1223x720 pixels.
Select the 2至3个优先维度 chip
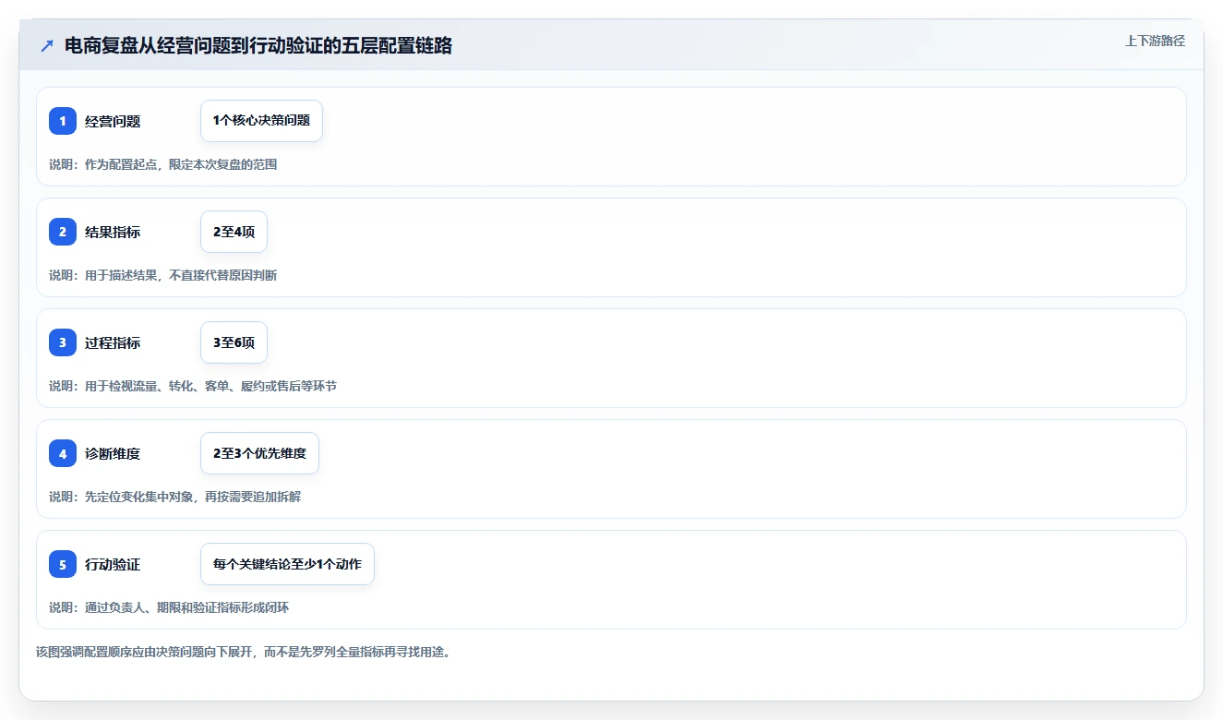pyautogui.click(x=259, y=453)
